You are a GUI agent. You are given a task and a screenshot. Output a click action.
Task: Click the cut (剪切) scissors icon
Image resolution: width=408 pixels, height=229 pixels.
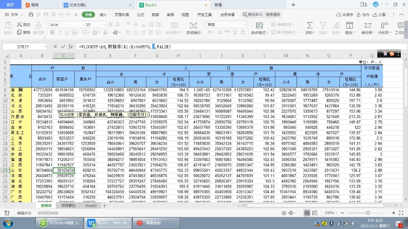pyautogui.click(x=19, y=24)
